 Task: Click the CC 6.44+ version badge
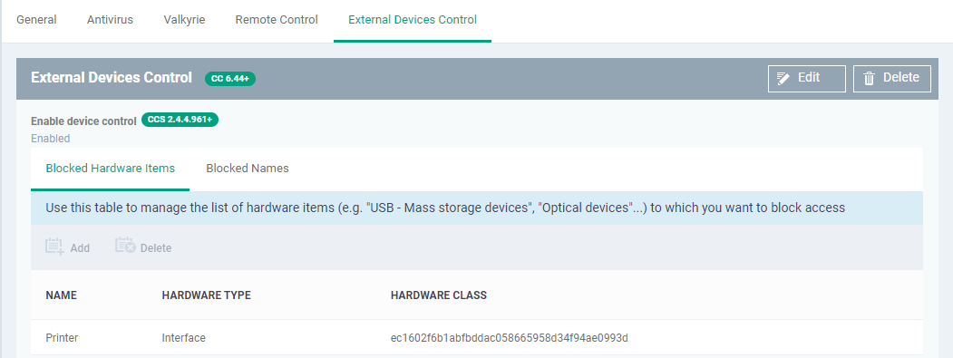(230, 79)
